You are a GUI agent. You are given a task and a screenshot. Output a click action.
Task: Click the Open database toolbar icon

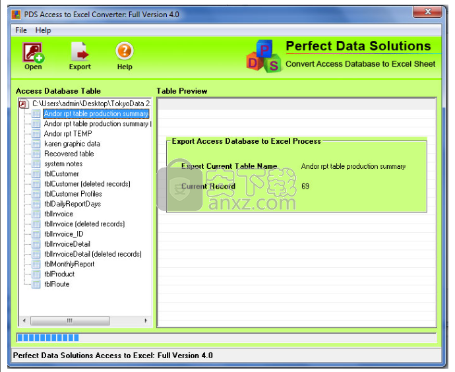click(x=33, y=56)
